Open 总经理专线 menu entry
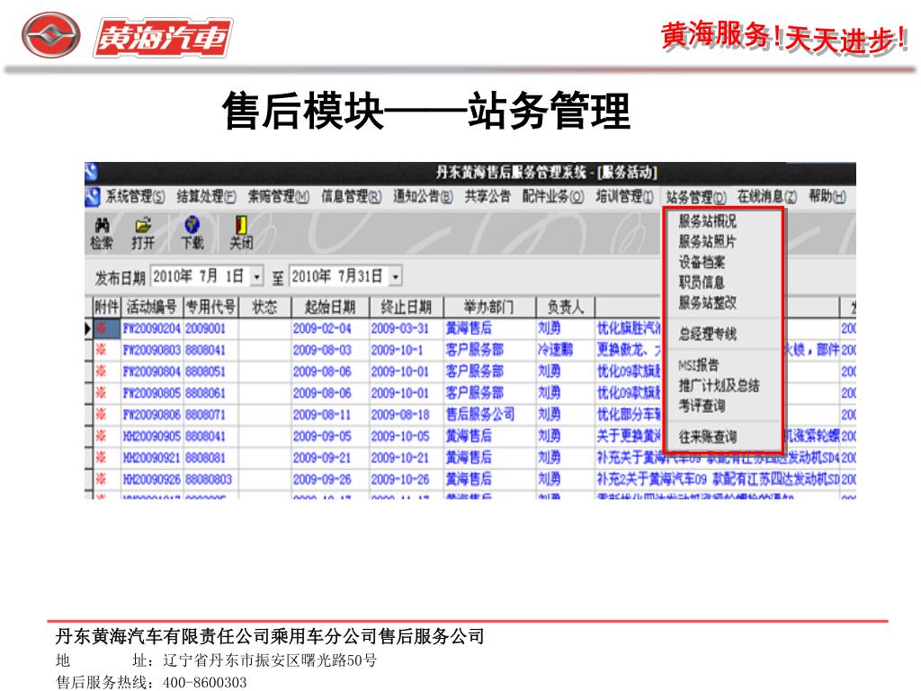Viewport: 921px width, 691px height. [707, 335]
